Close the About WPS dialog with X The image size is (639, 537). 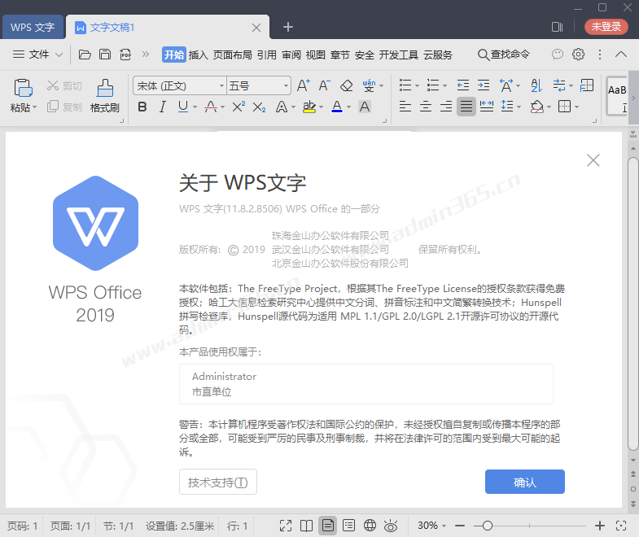[x=593, y=160]
